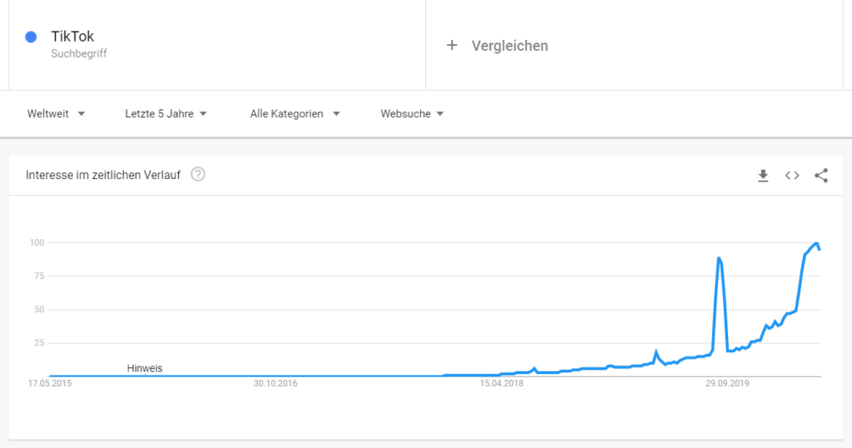The width and height of the screenshot is (852, 448).
Task: Share the chart via share icon
Action: [x=821, y=176]
